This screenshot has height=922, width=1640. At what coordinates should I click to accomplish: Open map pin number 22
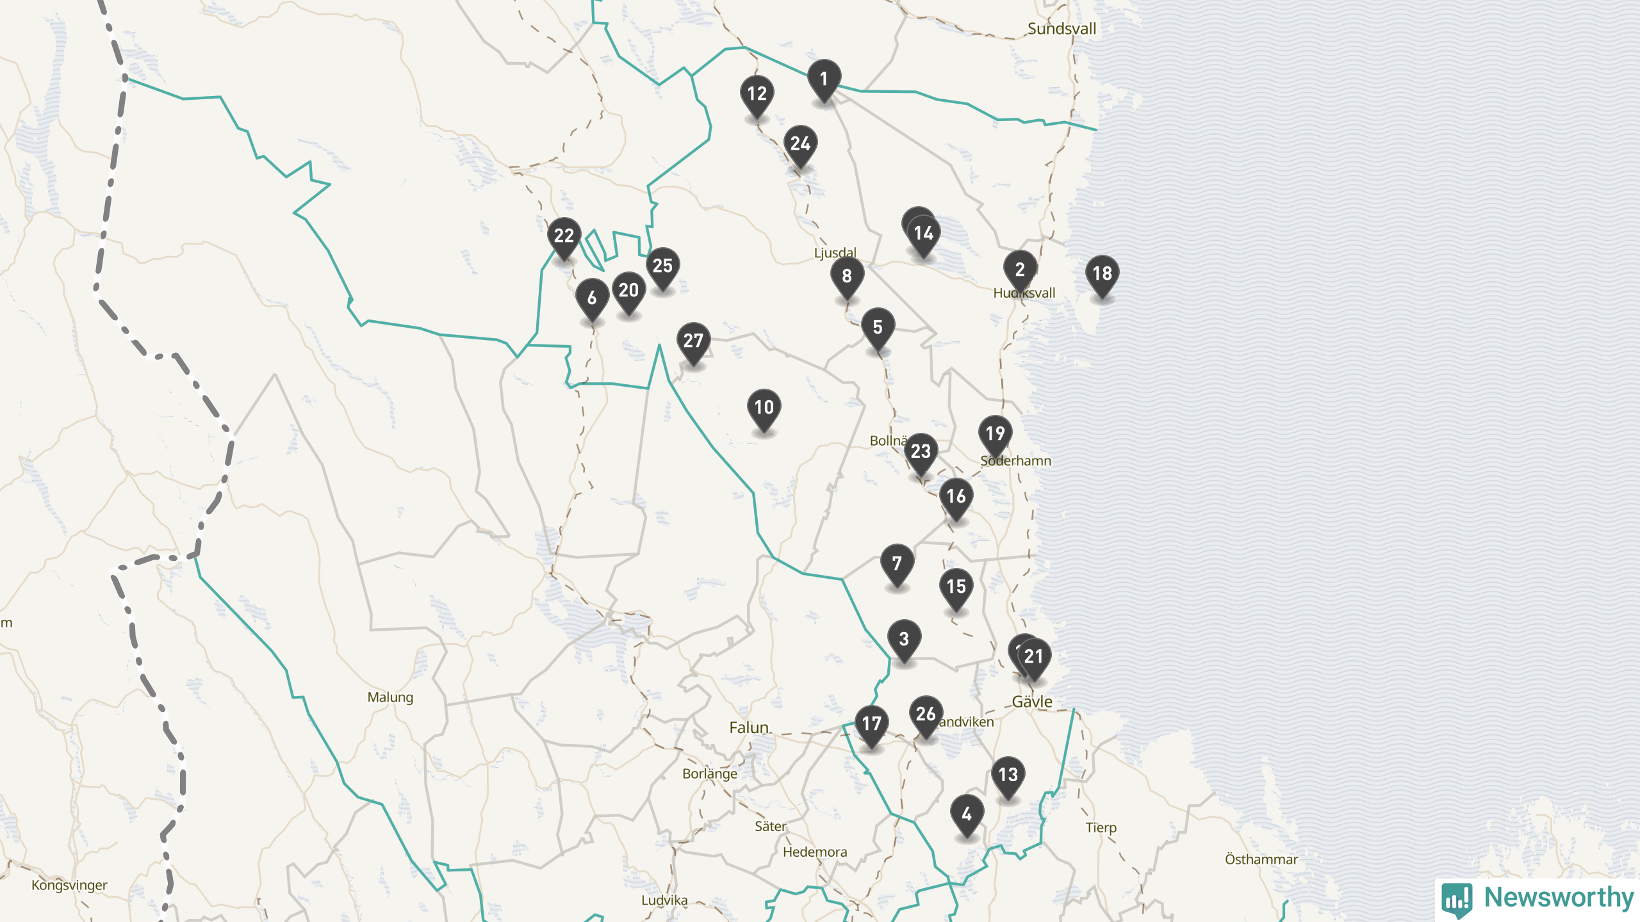(x=564, y=237)
